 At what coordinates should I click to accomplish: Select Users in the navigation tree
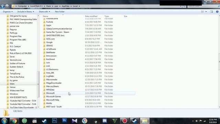[12, 84]
